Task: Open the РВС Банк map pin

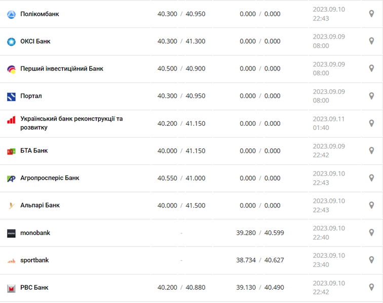Action: [371, 288]
